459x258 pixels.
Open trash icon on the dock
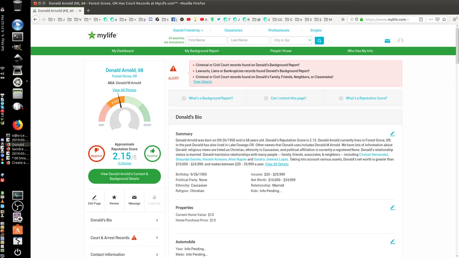(x=17, y=6)
